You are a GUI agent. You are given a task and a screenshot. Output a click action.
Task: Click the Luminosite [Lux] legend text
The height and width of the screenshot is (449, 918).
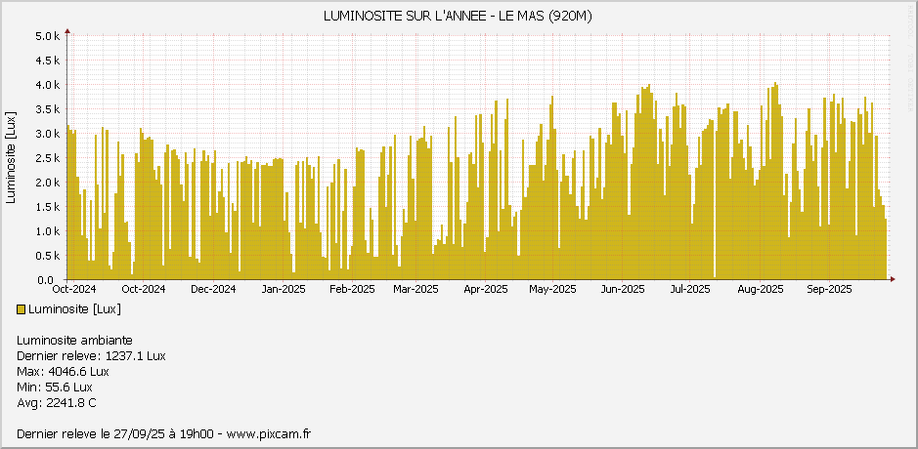point(75,309)
